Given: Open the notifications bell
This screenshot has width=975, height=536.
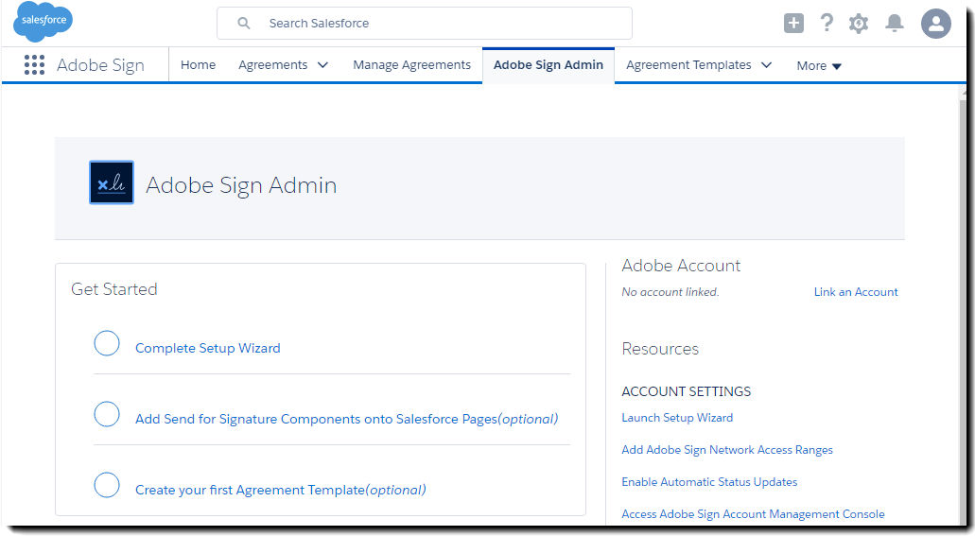Looking at the screenshot, I should click(895, 23).
